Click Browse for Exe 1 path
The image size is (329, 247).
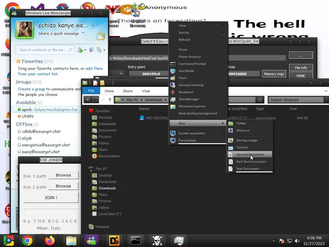63,175
